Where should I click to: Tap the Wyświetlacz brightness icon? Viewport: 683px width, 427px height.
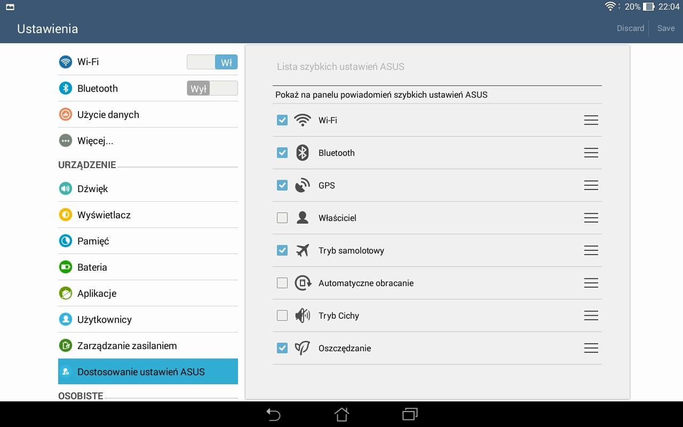[x=65, y=215]
